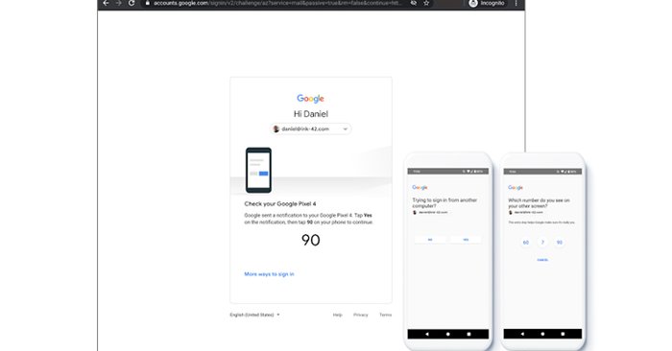Tap the Google logo on the first phone

pos(420,187)
